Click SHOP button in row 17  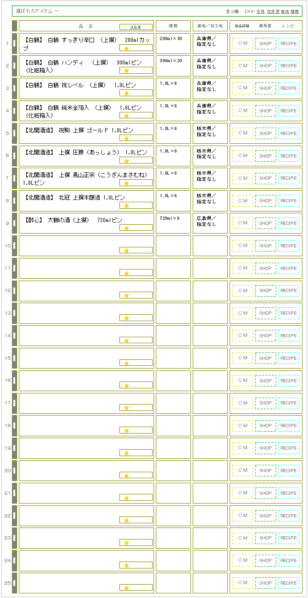pyautogui.click(x=266, y=403)
